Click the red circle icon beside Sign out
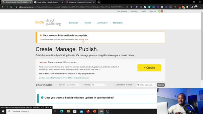This screenshot has width=203, height=114. 162,11
